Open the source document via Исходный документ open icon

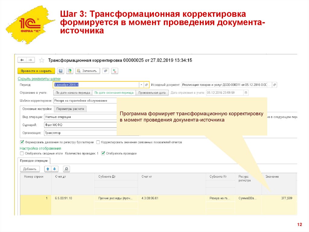[x=275, y=85]
